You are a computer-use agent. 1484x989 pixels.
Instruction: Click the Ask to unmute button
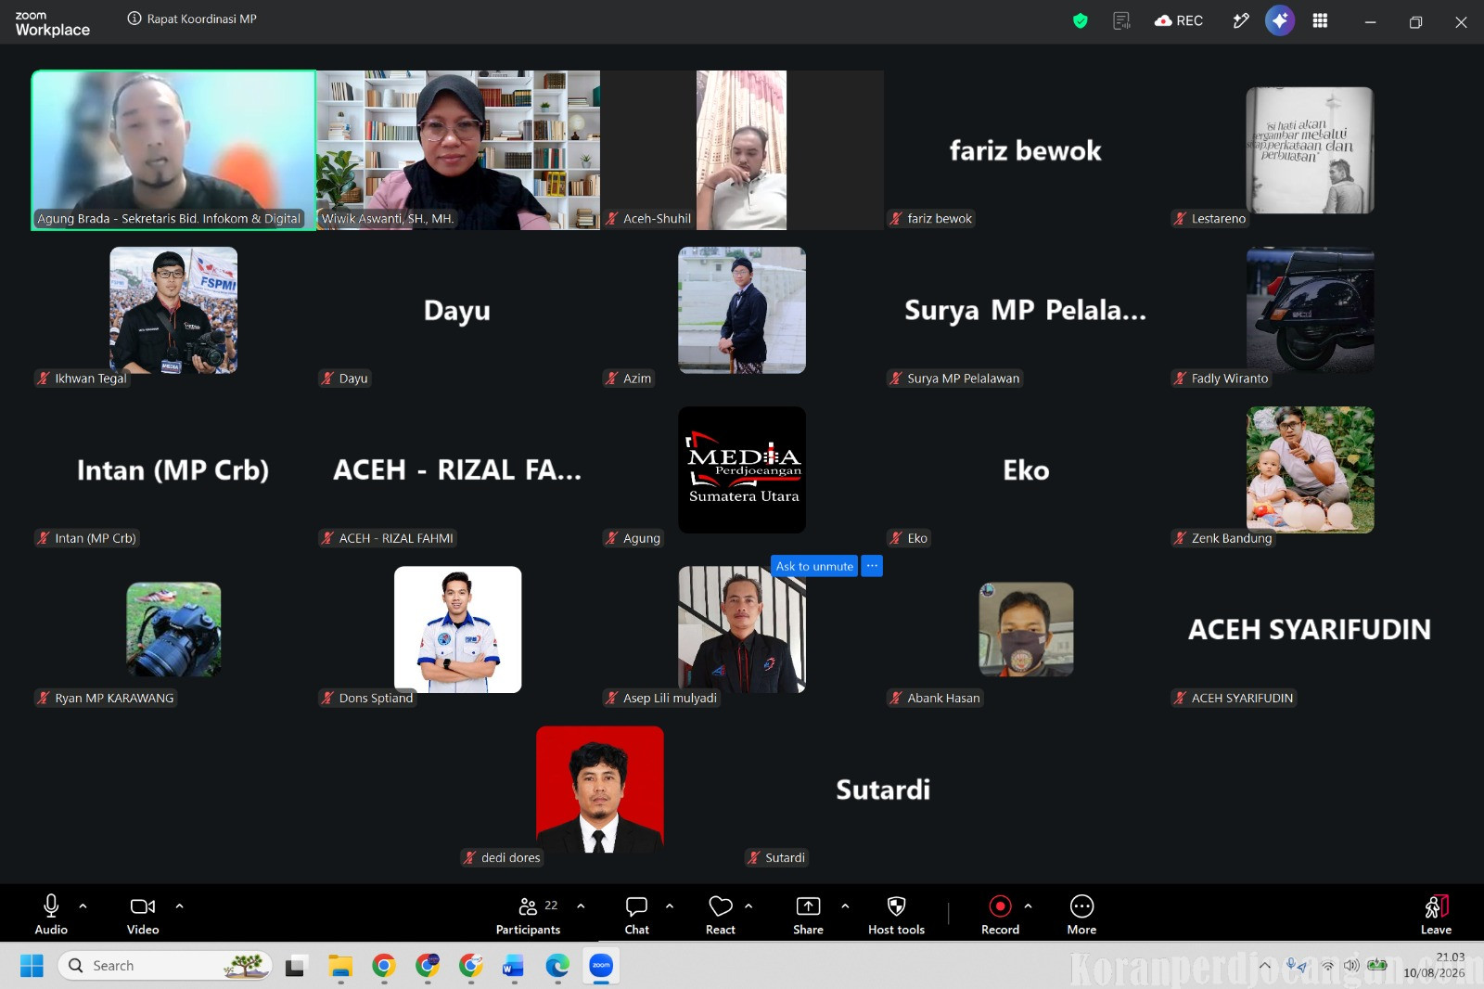pos(814,566)
